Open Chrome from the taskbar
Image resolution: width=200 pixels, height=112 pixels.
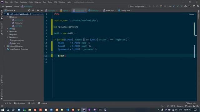click(x=78, y=110)
